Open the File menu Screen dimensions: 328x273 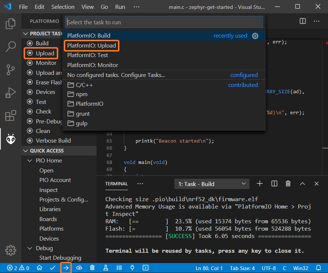point(23,7)
